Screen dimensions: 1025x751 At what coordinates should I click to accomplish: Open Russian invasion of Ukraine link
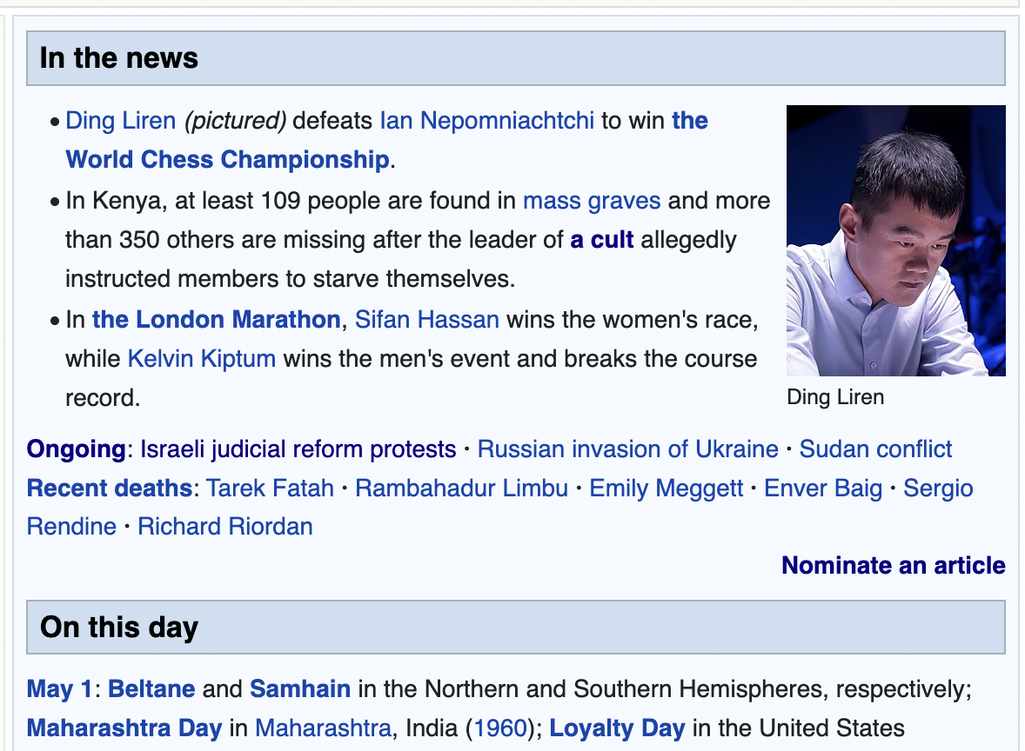coord(627,449)
